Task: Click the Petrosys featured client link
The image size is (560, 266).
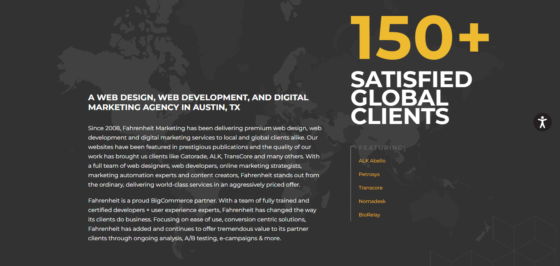Action: [369, 174]
